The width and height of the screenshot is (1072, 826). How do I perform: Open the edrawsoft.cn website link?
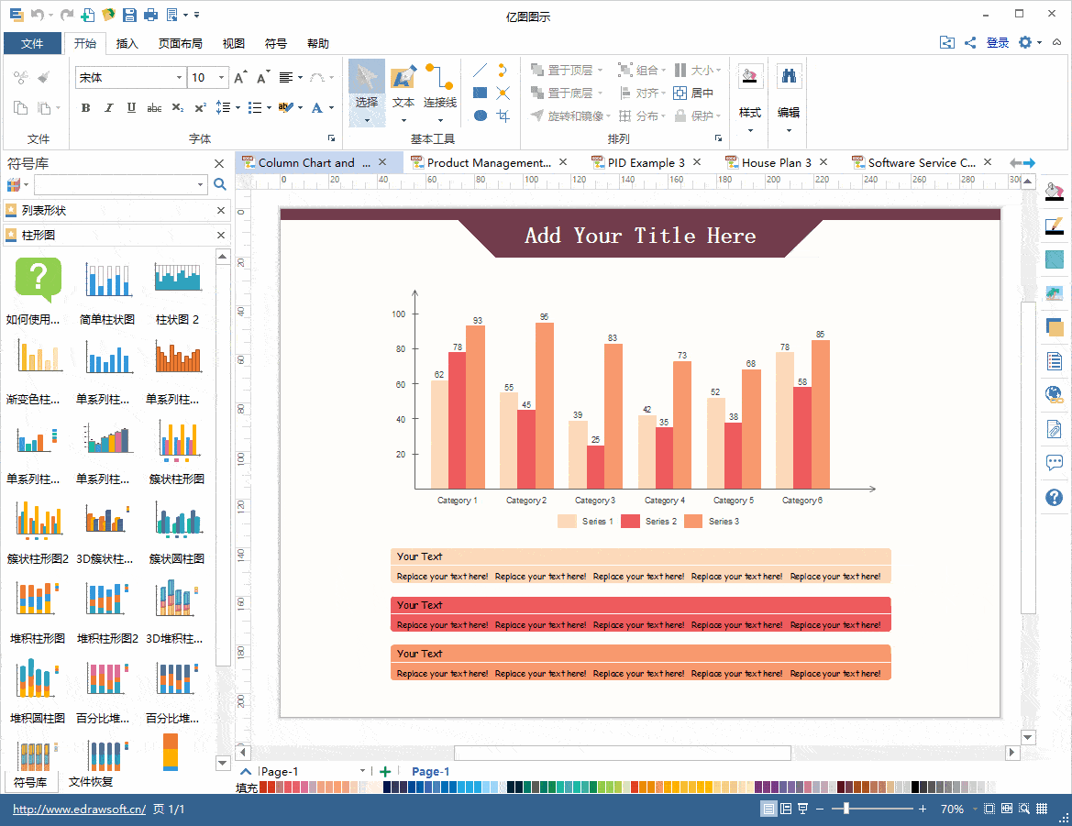[79, 809]
